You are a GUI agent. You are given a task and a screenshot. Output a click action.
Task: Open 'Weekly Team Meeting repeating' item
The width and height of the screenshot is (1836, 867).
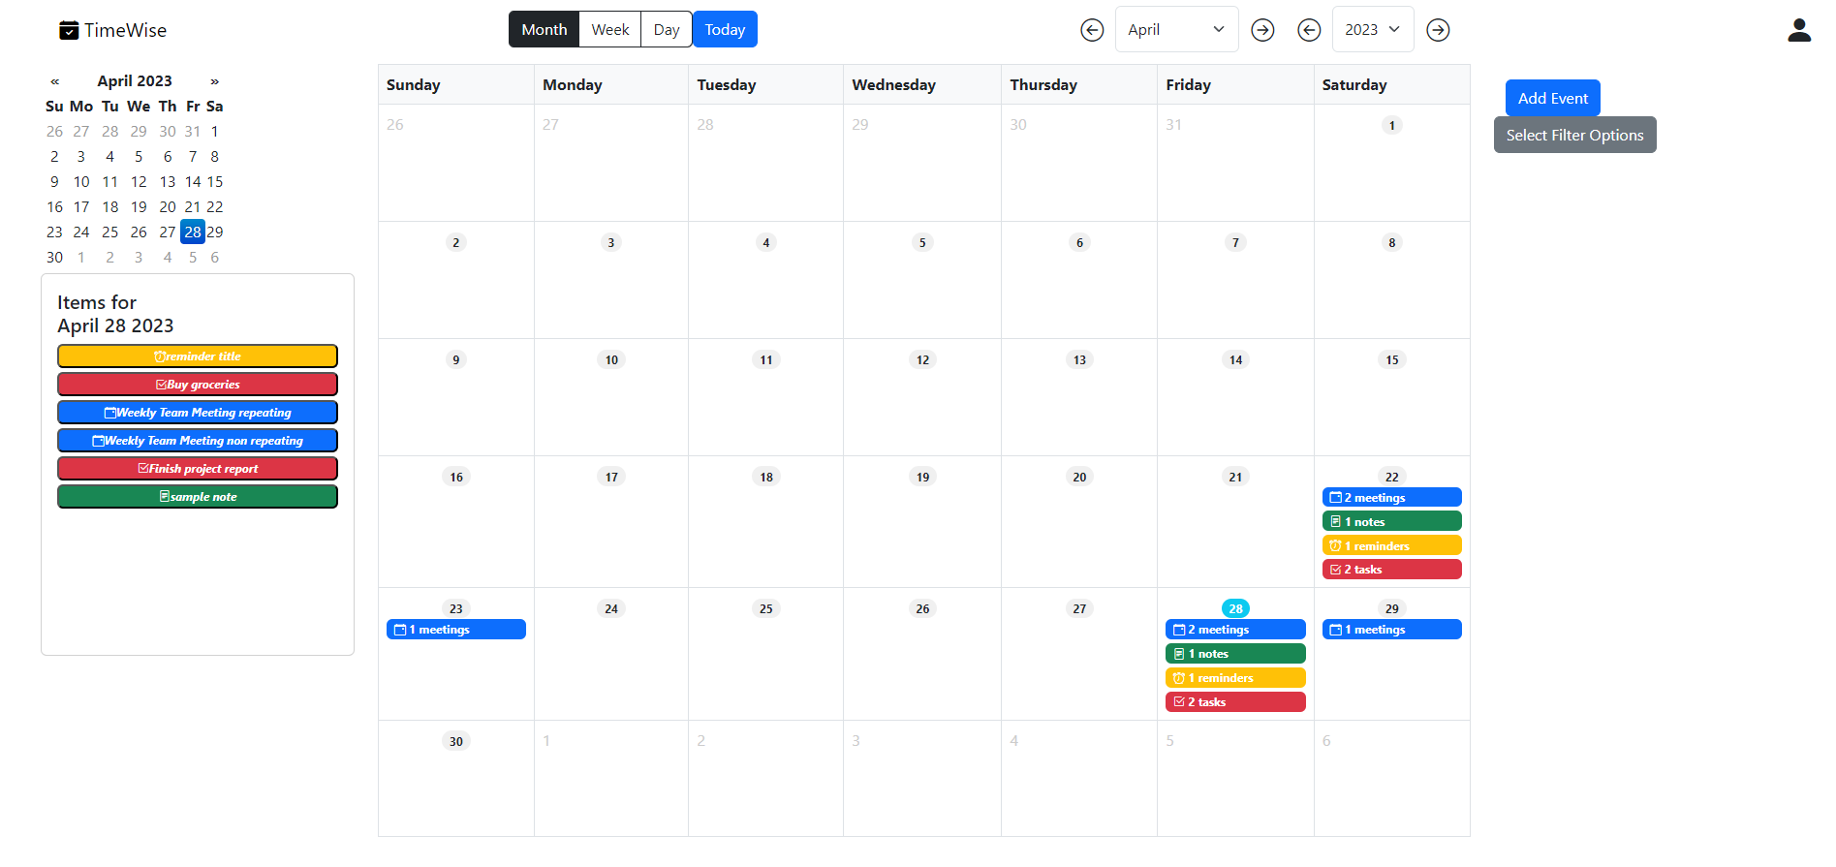click(x=198, y=412)
